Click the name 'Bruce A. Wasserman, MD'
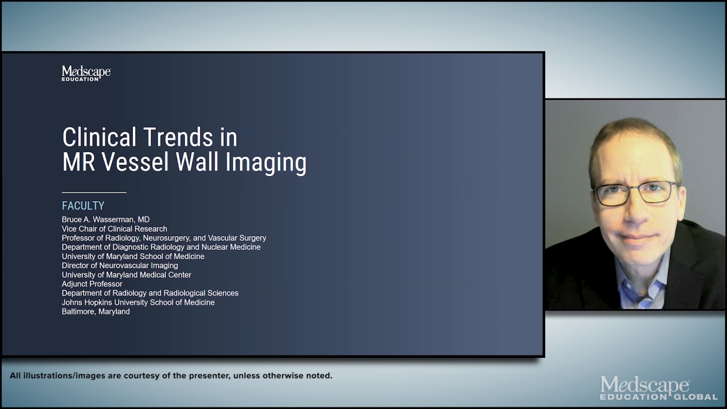 pyautogui.click(x=106, y=219)
